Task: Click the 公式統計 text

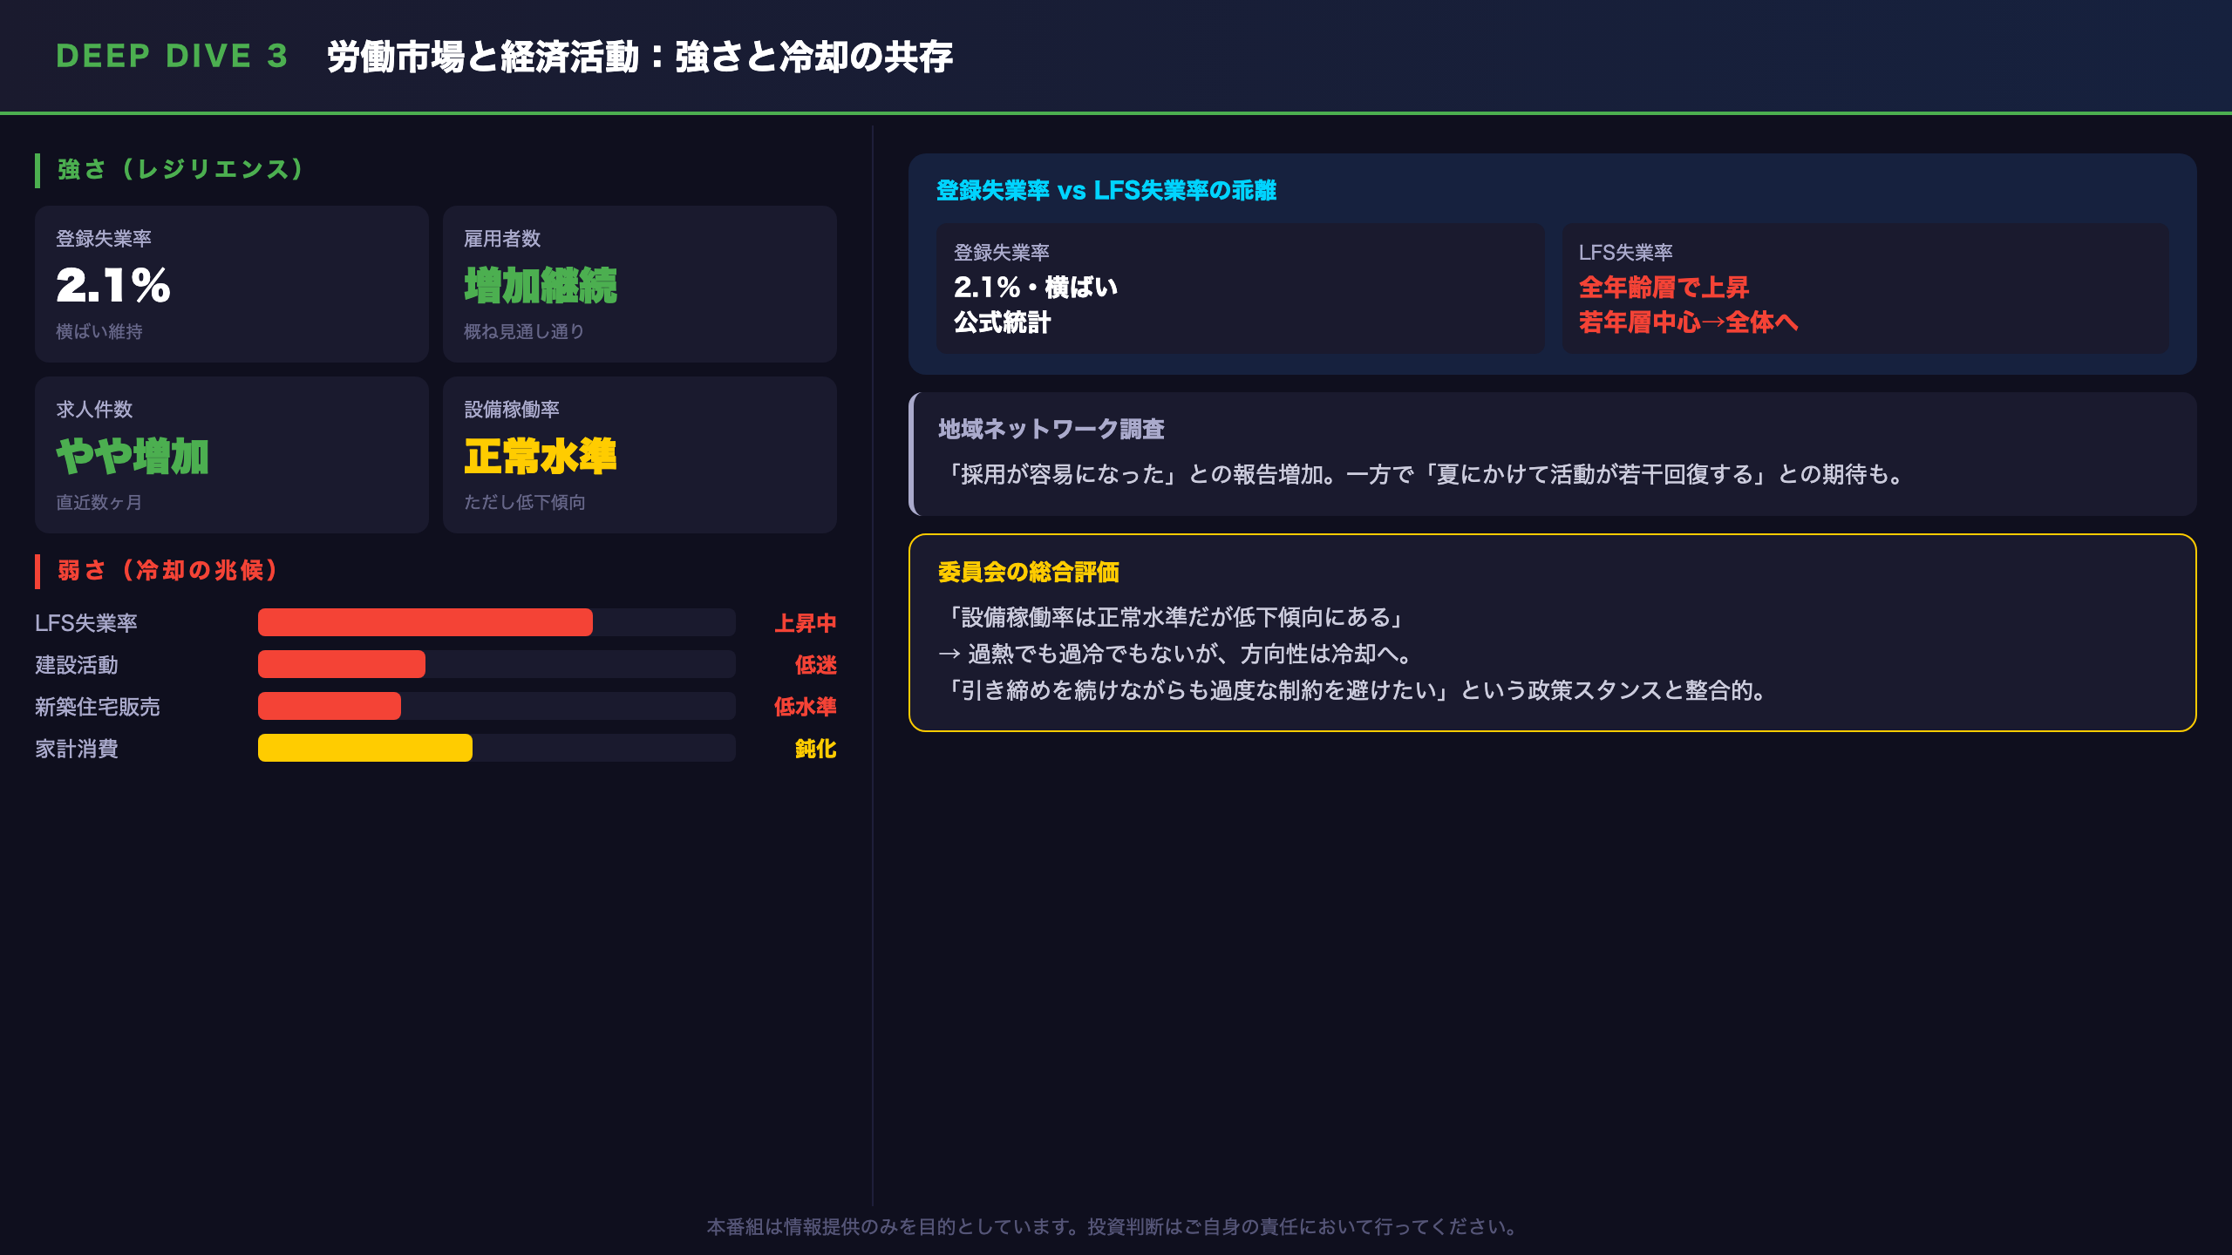Action: [x=1003, y=322]
